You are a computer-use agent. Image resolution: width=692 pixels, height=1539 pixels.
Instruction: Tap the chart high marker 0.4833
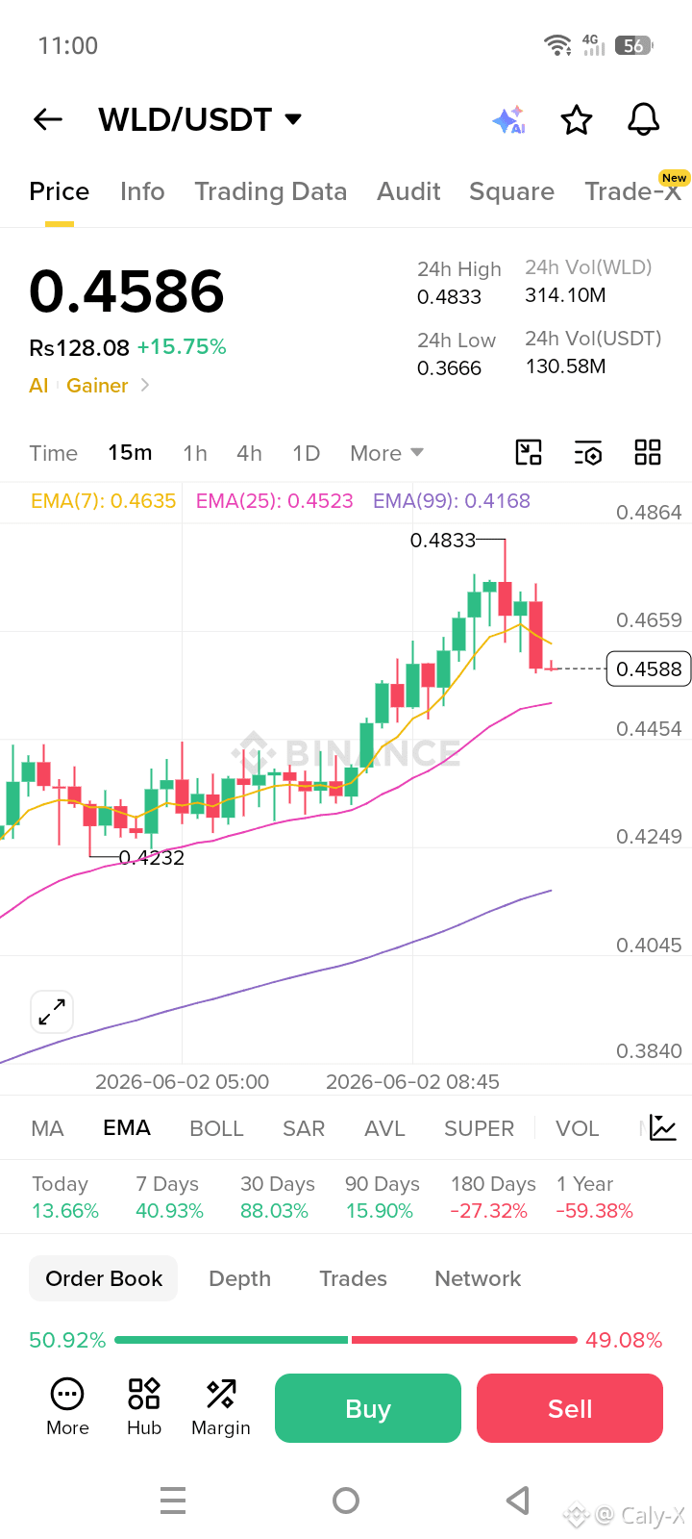tap(443, 541)
